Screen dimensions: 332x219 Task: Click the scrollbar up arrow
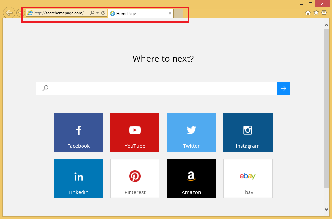(x=326, y=25)
